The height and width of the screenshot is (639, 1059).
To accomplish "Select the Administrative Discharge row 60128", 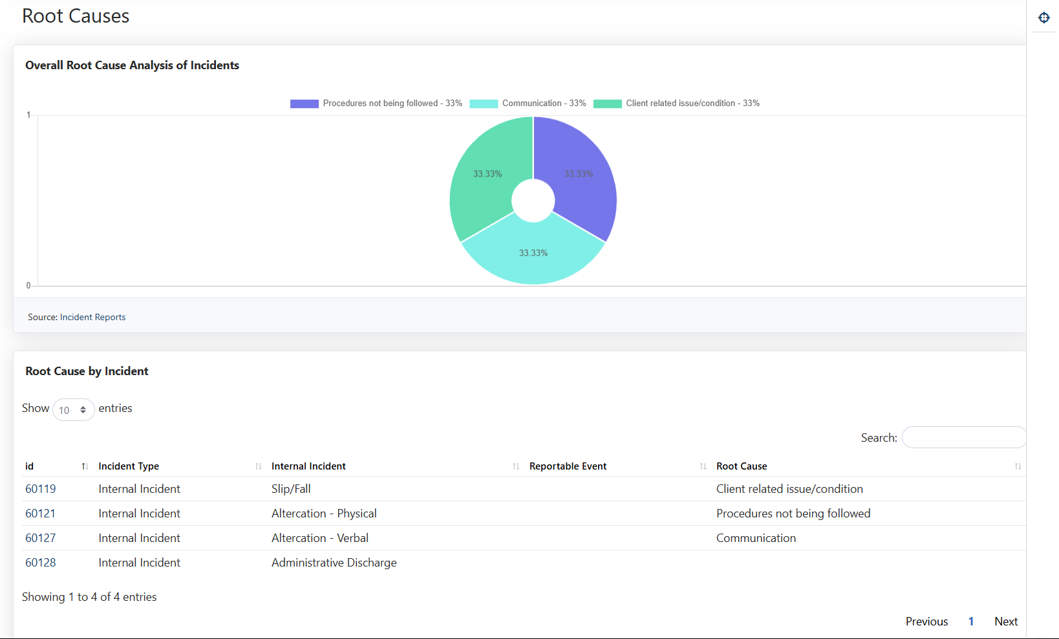I will pyautogui.click(x=334, y=563).
